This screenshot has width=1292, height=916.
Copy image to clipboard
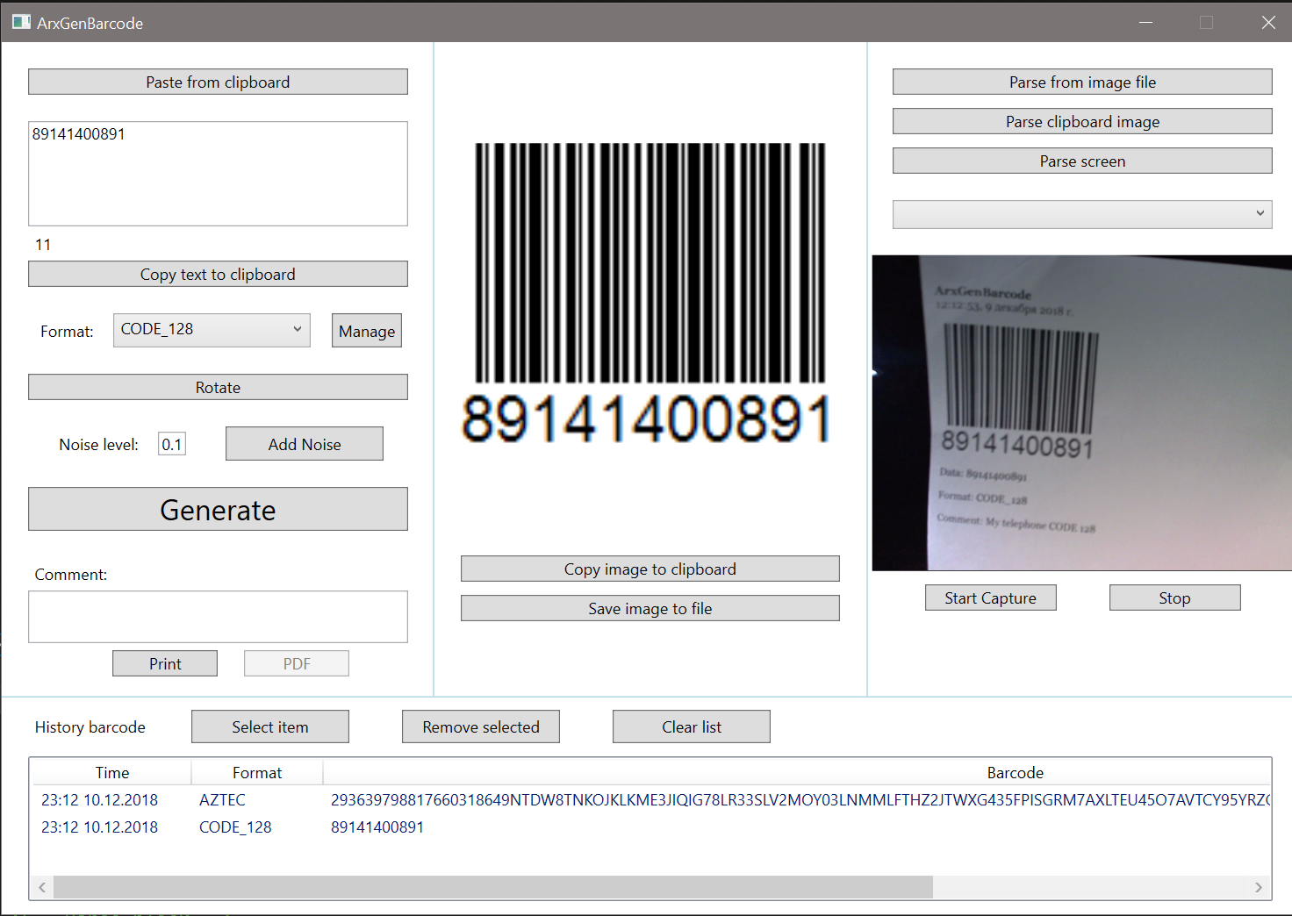(650, 569)
